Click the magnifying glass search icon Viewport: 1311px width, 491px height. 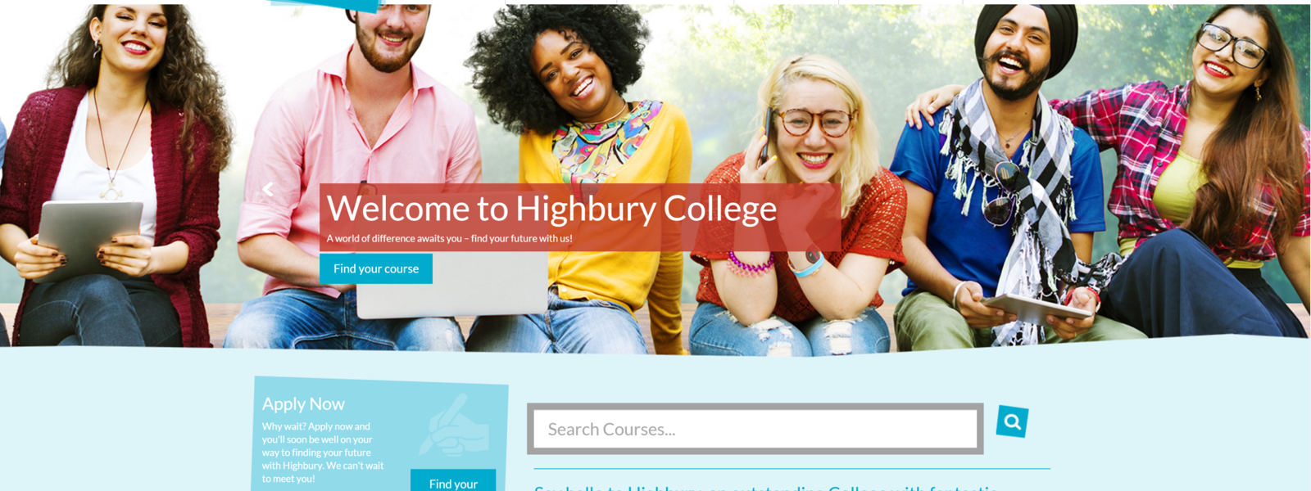point(1012,421)
